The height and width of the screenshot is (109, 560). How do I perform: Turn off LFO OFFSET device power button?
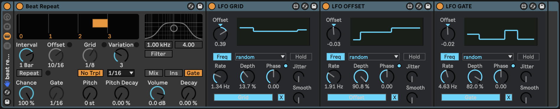[x=326, y=6]
